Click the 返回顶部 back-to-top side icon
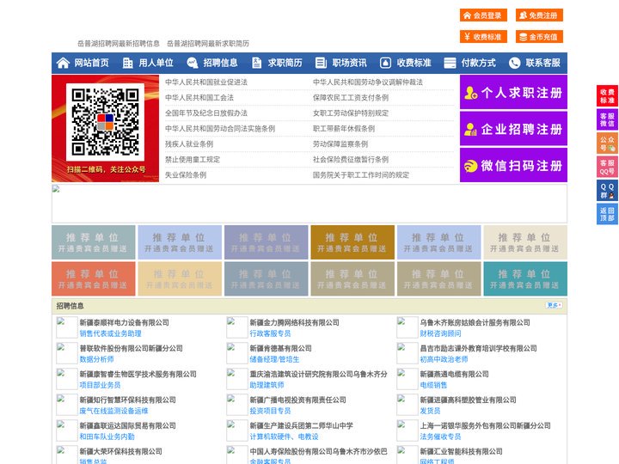Image resolution: width=619 pixels, height=464 pixels. (x=607, y=214)
